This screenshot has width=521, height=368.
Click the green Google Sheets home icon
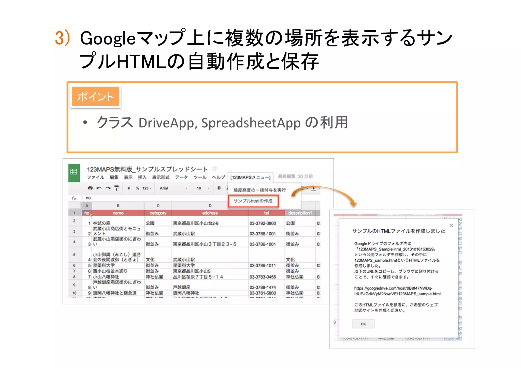tap(74, 173)
